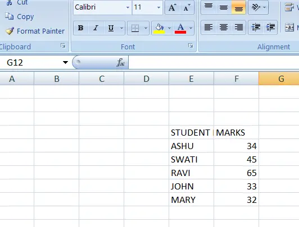Click Decrease Indent icon

[x=256, y=27]
